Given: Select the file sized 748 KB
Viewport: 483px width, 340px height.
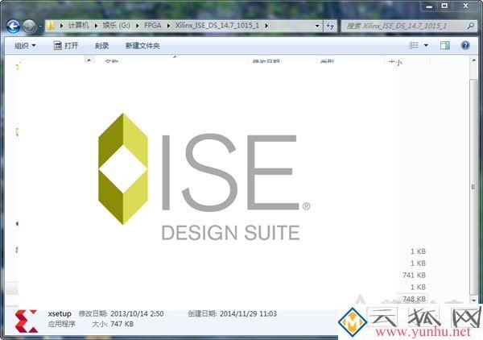Looking at the screenshot, I should (x=414, y=299).
